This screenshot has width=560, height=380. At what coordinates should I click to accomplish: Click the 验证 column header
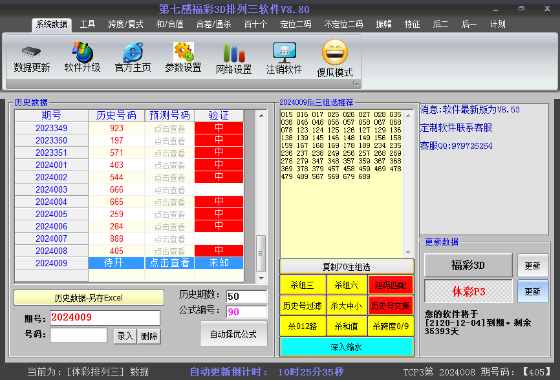[219, 115]
